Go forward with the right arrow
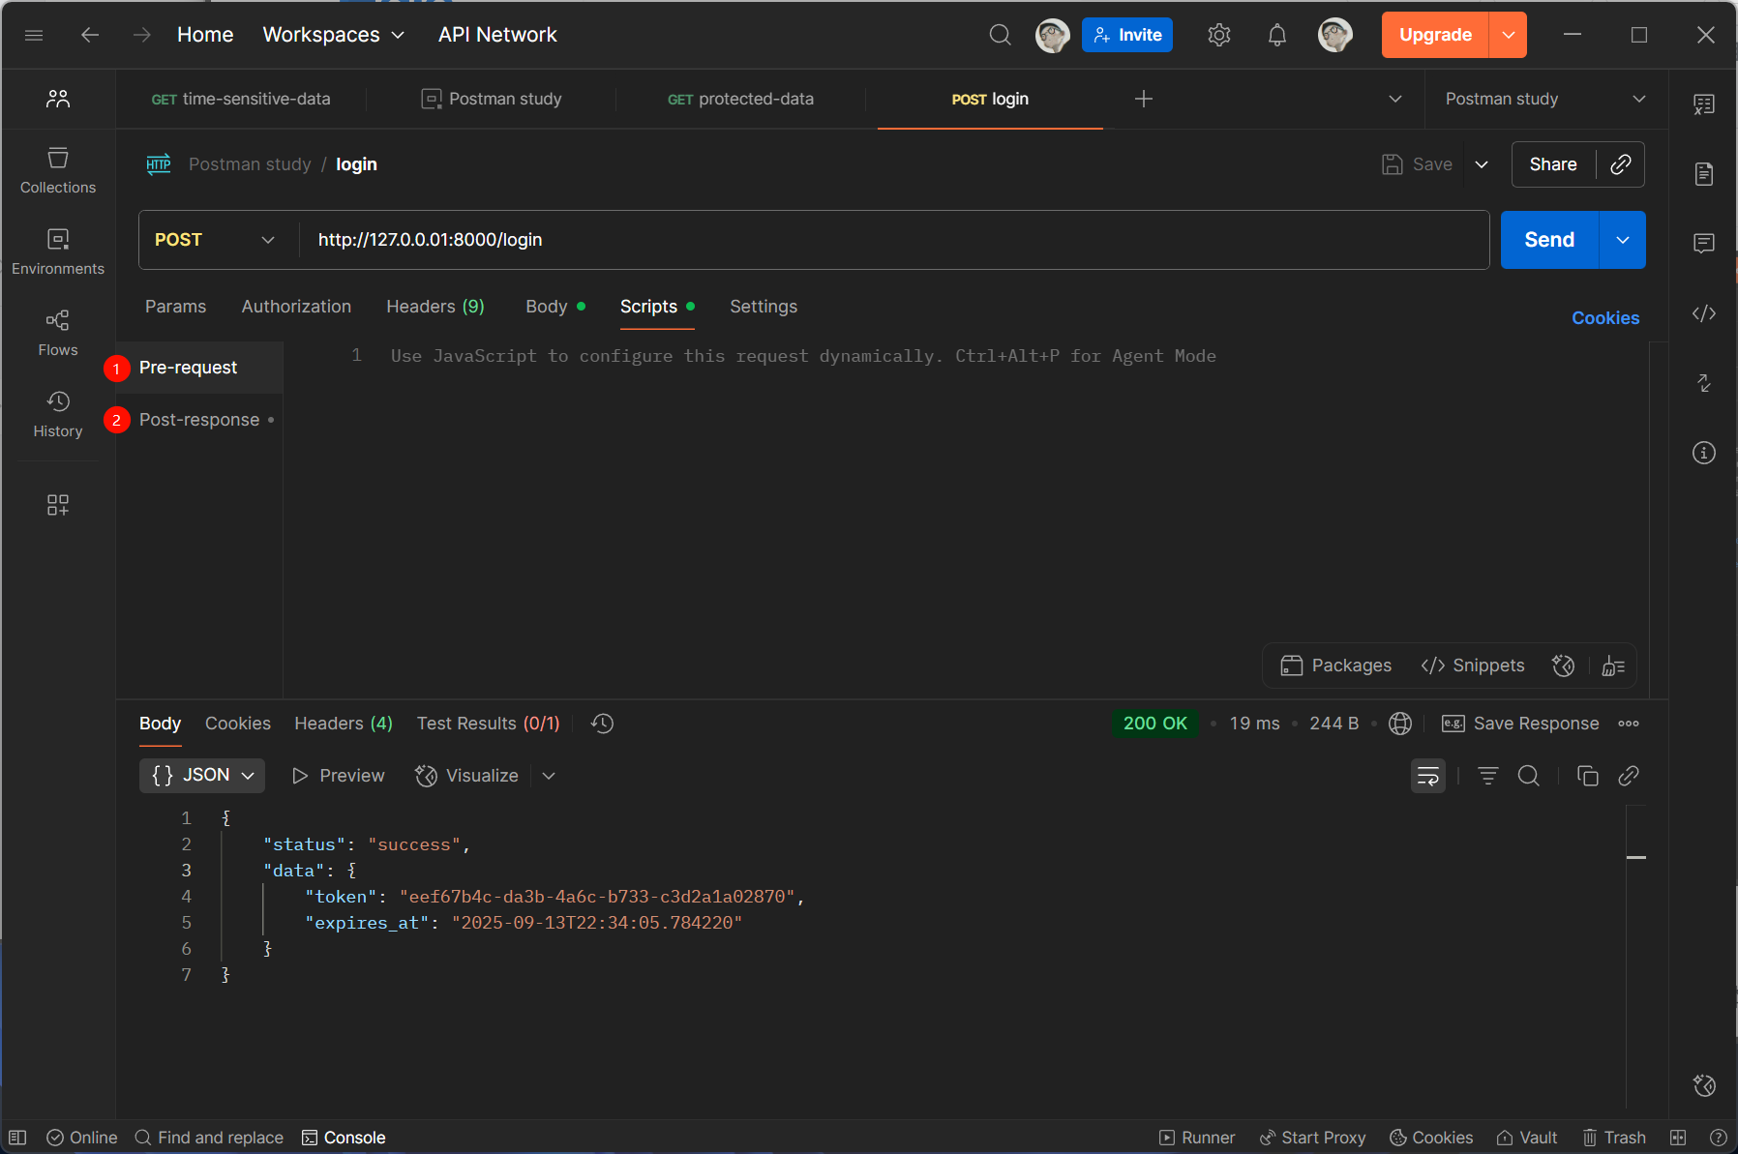The width and height of the screenshot is (1738, 1154). point(142,35)
